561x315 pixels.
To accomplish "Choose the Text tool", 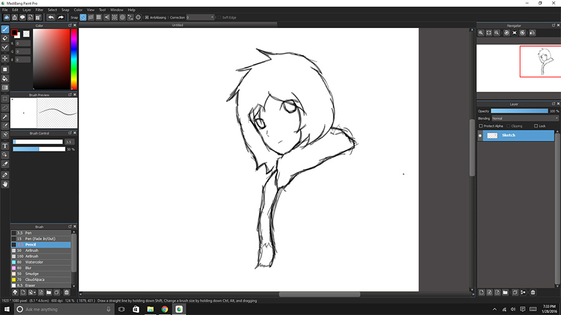I will [5, 146].
